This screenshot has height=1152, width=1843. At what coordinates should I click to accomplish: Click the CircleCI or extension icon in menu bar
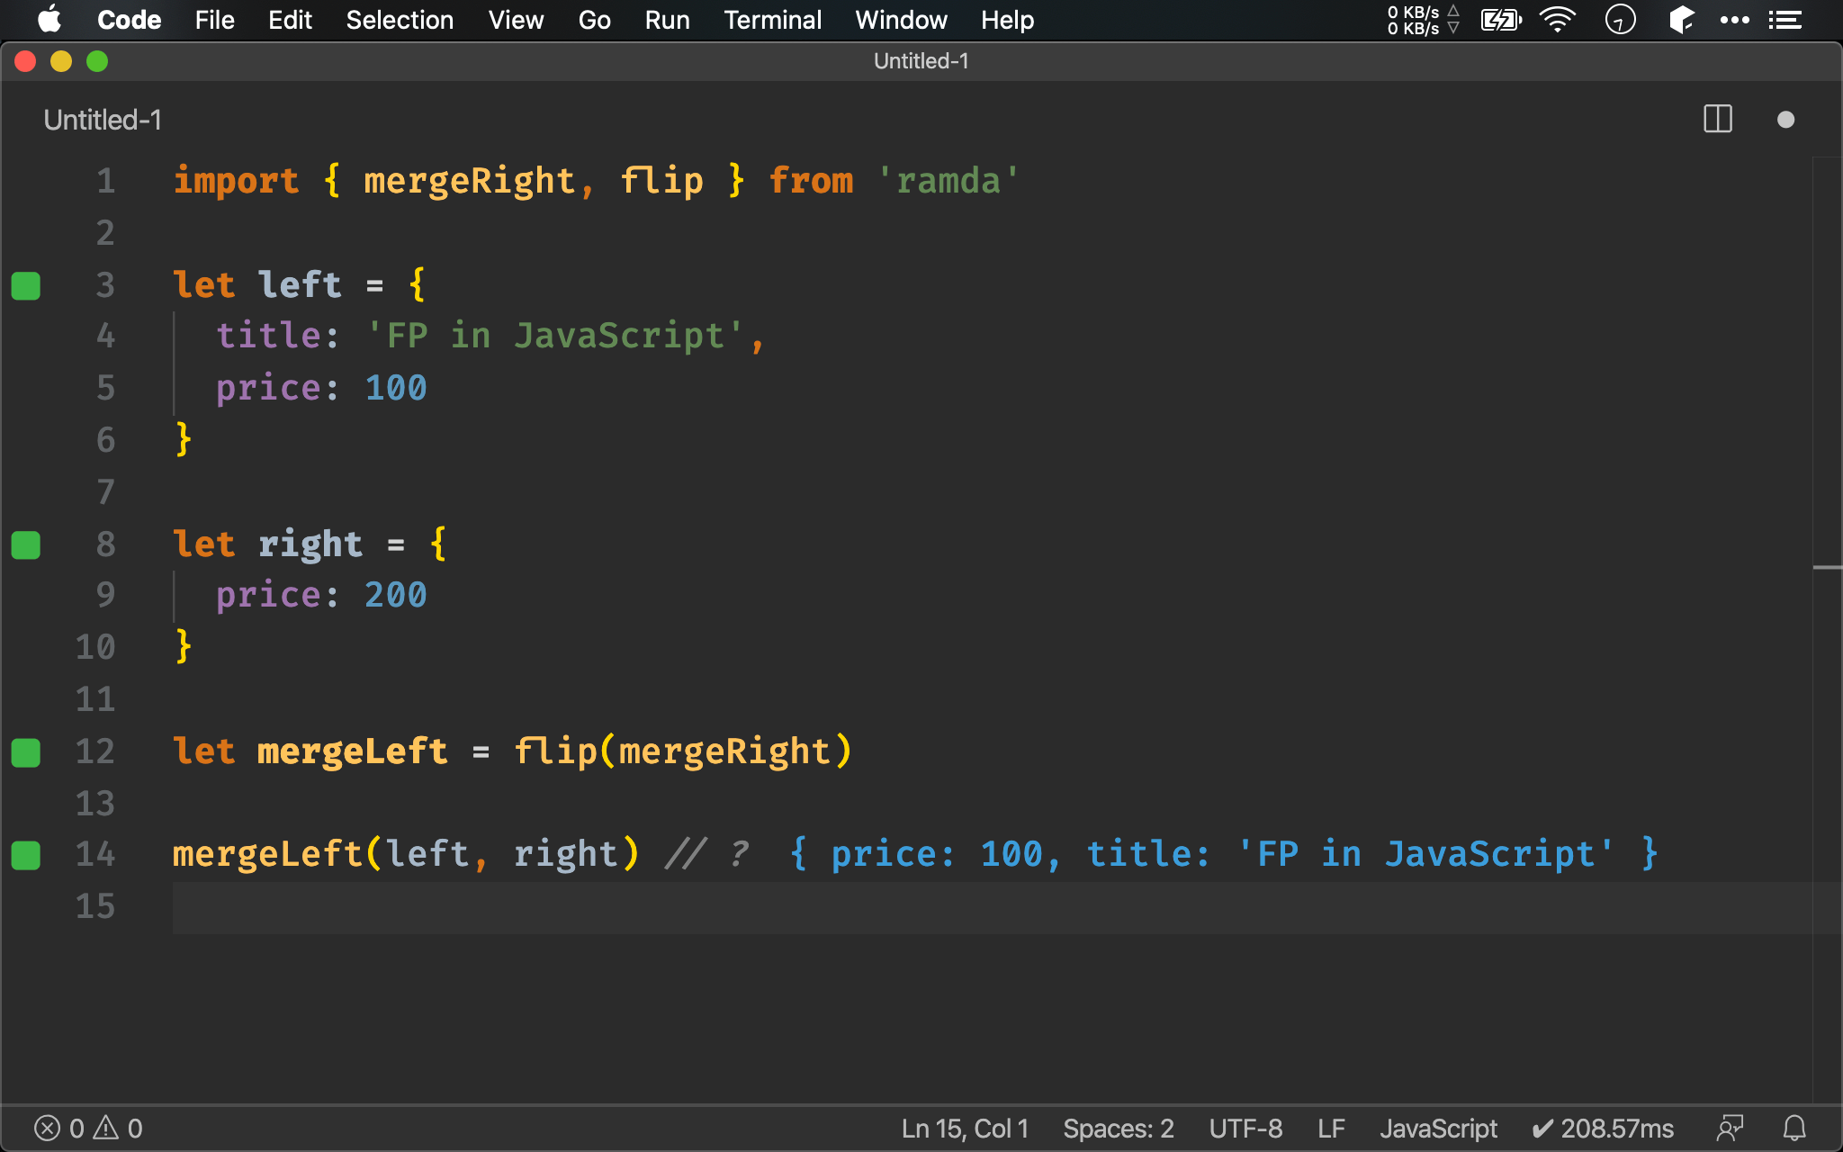(1622, 19)
